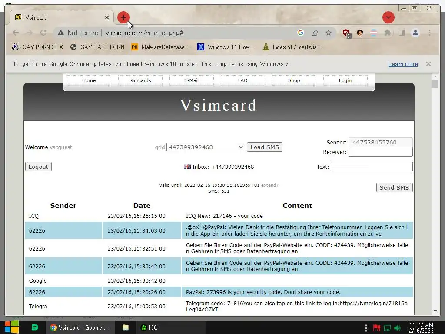
Task: Open the Chrome three-dot menu
Action: point(429,33)
